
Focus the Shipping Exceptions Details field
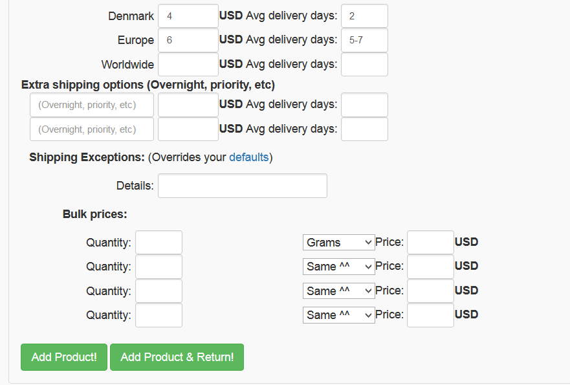243,186
